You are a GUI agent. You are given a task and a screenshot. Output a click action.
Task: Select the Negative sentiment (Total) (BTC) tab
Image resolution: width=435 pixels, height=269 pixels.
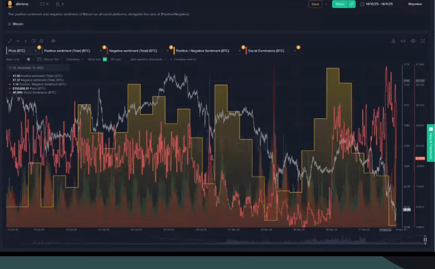(x=133, y=51)
